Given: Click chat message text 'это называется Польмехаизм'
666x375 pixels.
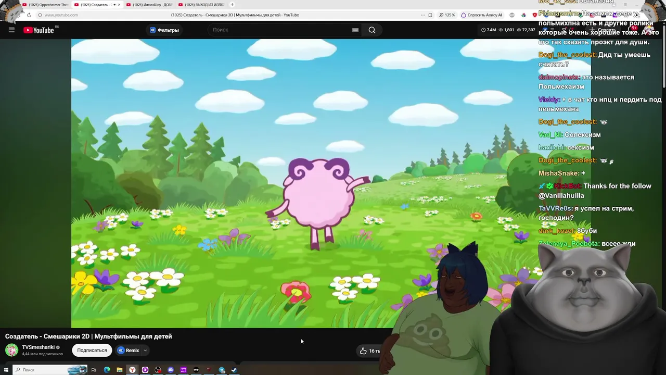Looking at the screenshot, I should 586,82.
